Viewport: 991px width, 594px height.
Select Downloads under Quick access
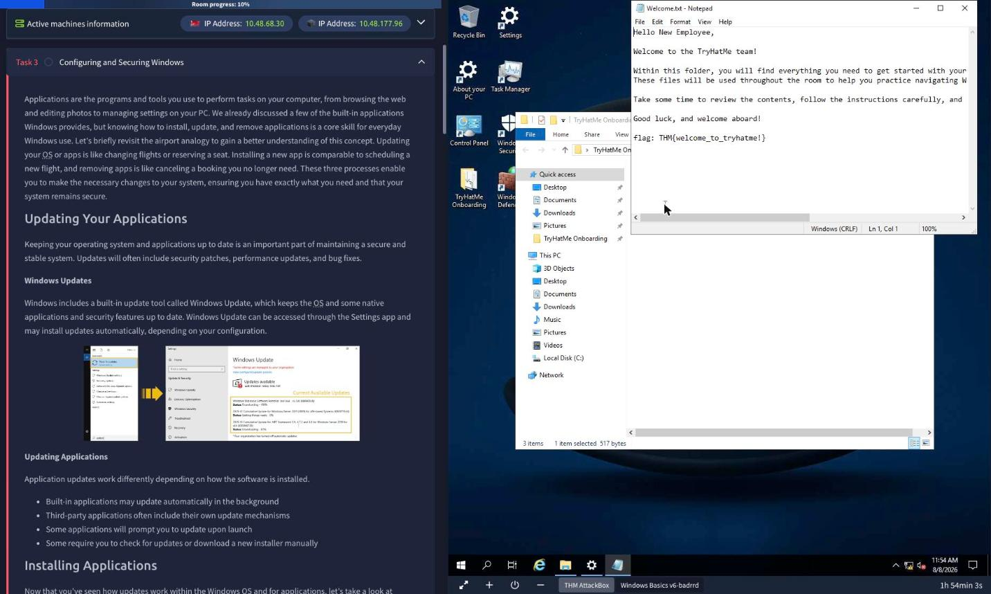(x=559, y=213)
